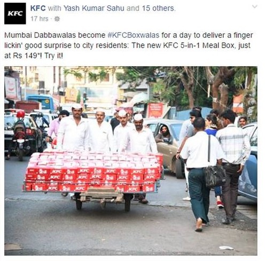
Task: Open the KFC page profile logo
Action: click(15, 13)
